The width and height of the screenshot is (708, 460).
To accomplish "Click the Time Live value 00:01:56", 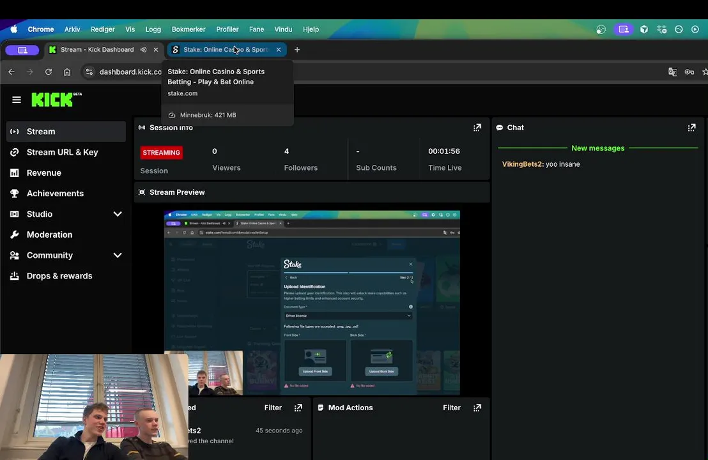I will tap(444, 151).
